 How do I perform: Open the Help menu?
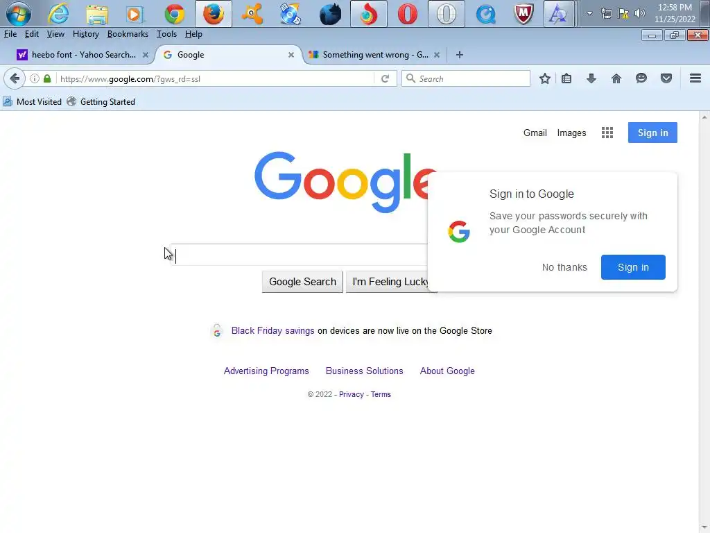click(x=193, y=34)
